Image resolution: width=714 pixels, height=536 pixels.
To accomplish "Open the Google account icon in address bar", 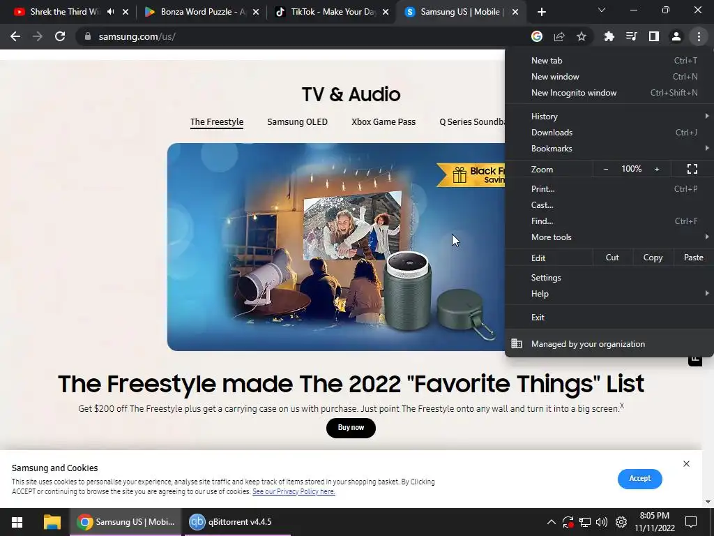I will [x=537, y=36].
